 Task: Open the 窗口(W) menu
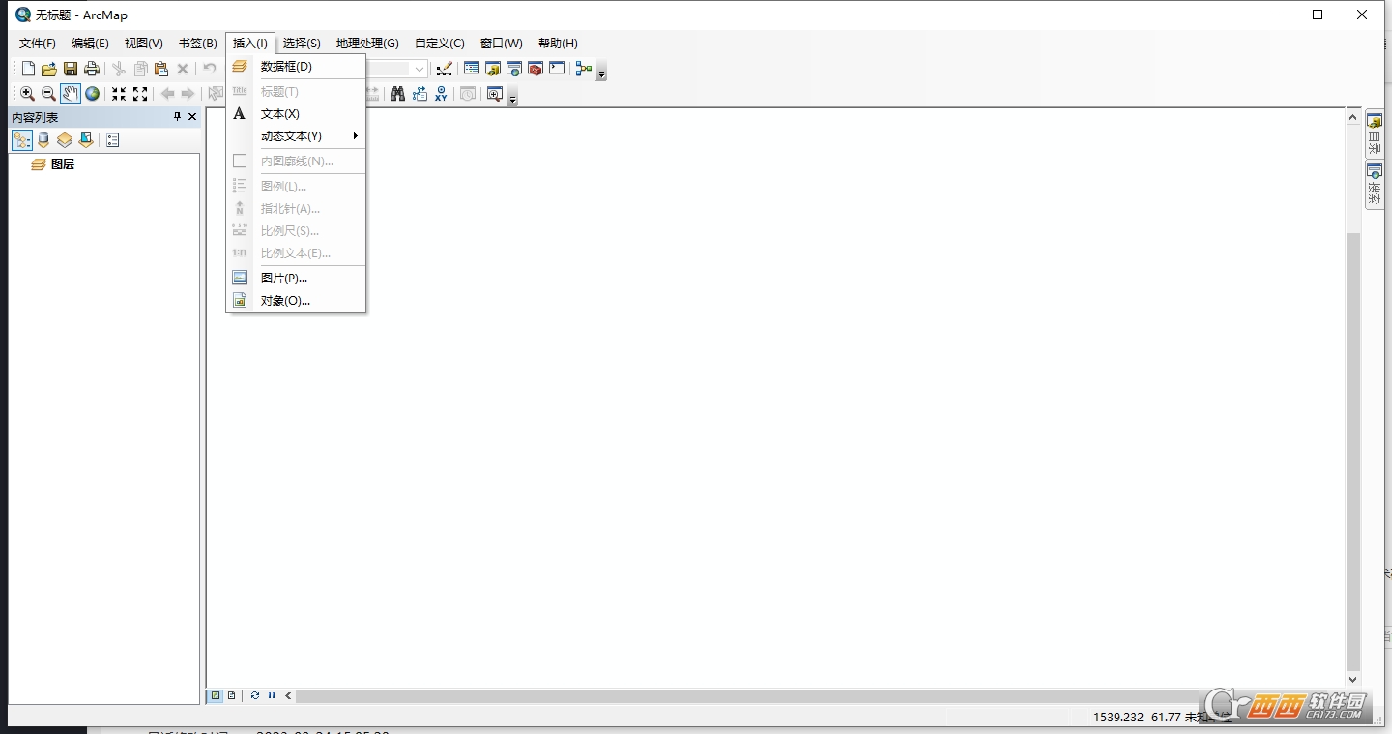[502, 44]
